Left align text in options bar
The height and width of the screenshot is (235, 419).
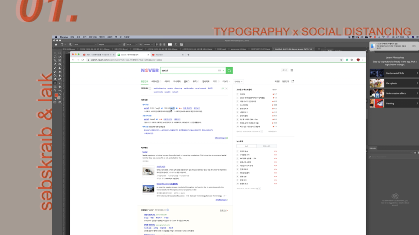click(x=157, y=45)
